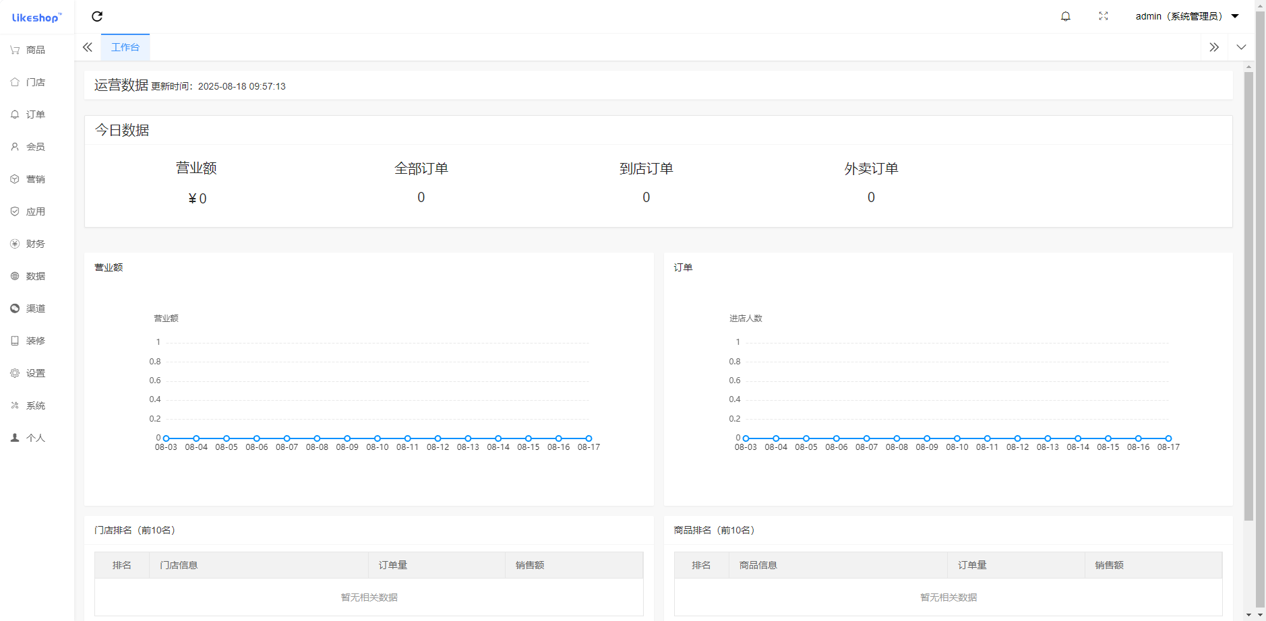Open the 商品 shopping cart menu
This screenshot has height=621, width=1266.
pyautogui.click(x=28, y=50)
